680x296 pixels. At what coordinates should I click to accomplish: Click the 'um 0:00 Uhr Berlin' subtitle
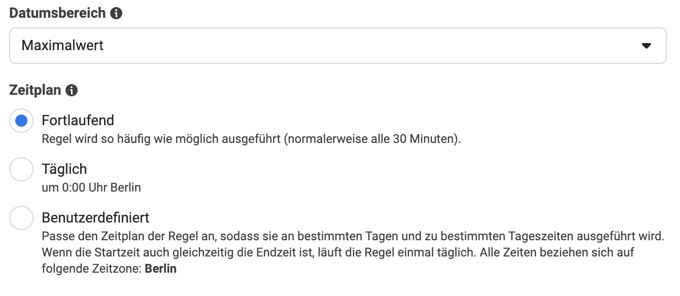(91, 188)
